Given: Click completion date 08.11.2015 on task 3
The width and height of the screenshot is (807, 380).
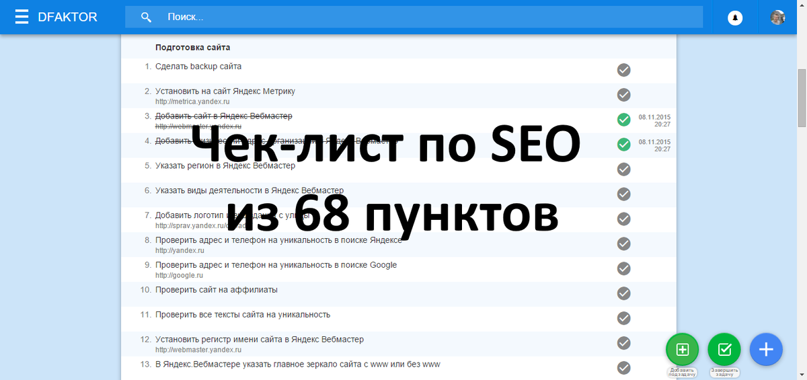Looking at the screenshot, I should pyautogui.click(x=654, y=120).
